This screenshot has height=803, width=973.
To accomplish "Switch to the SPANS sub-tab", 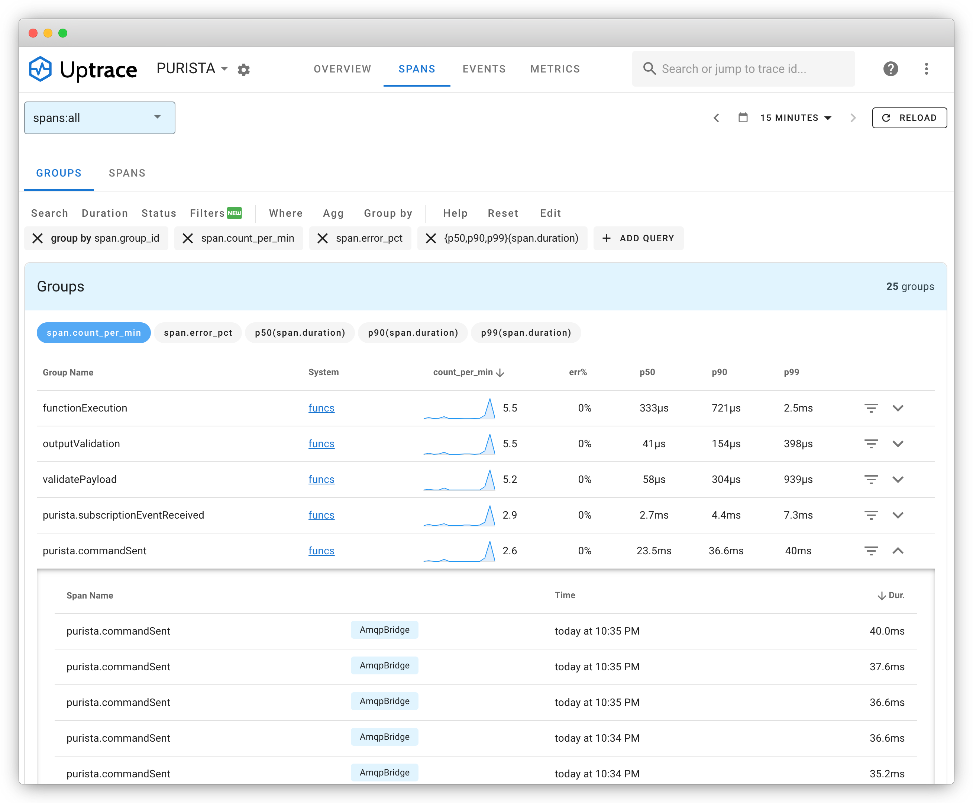I will tap(127, 173).
